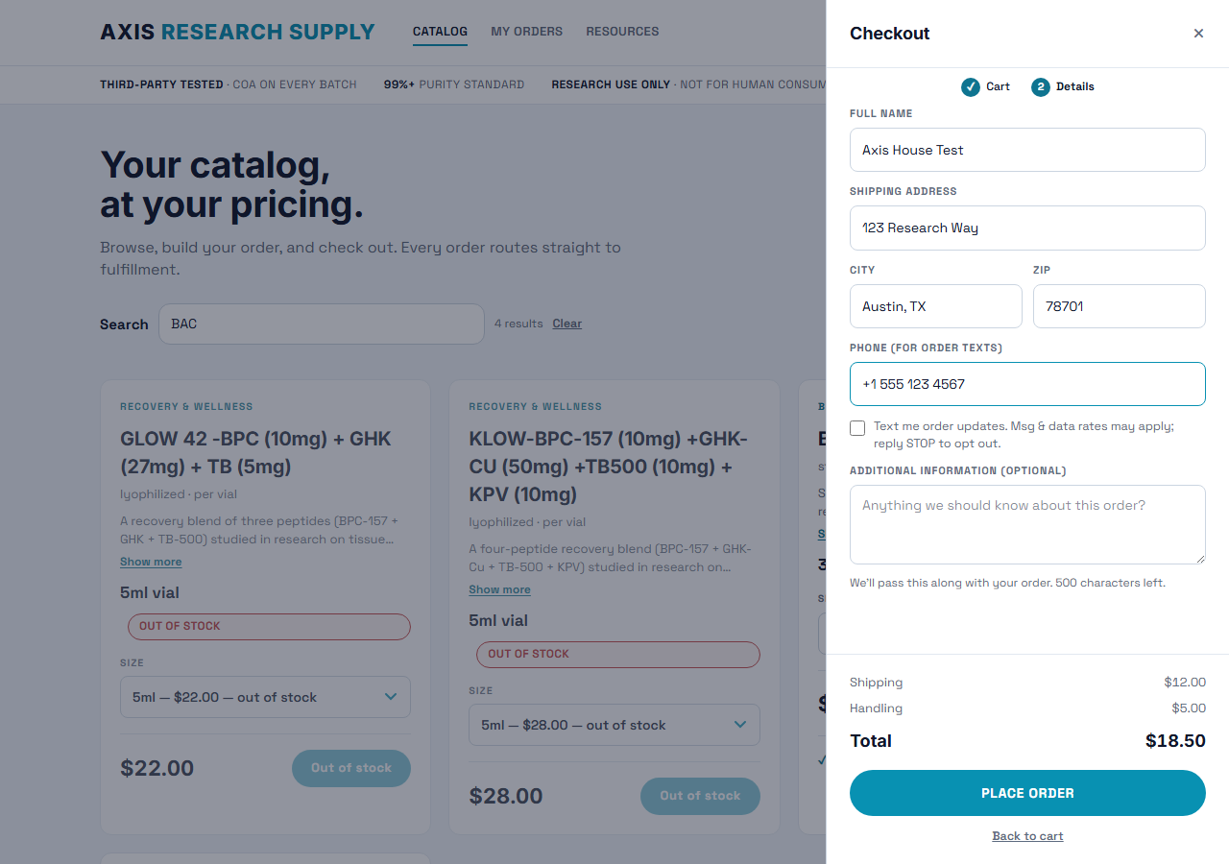Click the step 2 Details circle icon
The width and height of the screenshot is (1229, 864).
pos(1041,87)
